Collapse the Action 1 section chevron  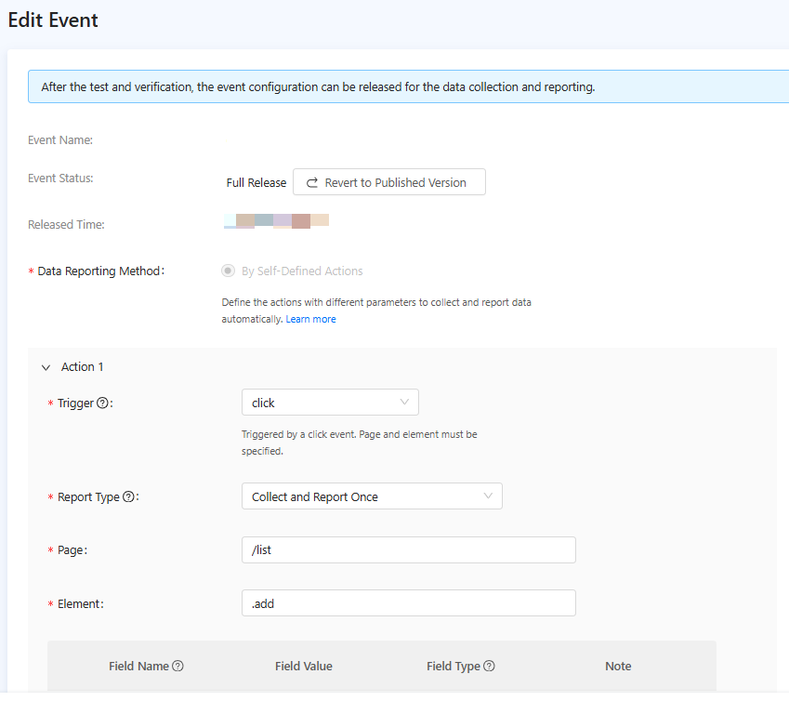[x=46, y=367]
